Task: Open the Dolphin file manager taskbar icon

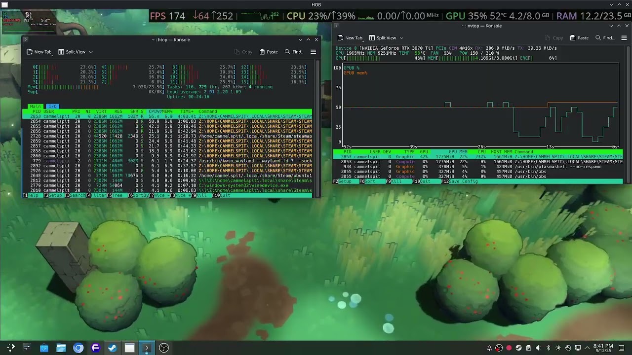Action: [61, 348]
